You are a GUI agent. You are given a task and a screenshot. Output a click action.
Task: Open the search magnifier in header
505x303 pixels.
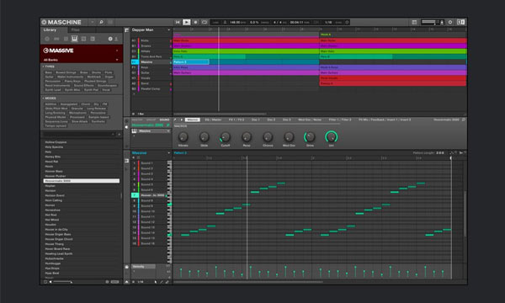pyautogui.click(x=101, y=22)
